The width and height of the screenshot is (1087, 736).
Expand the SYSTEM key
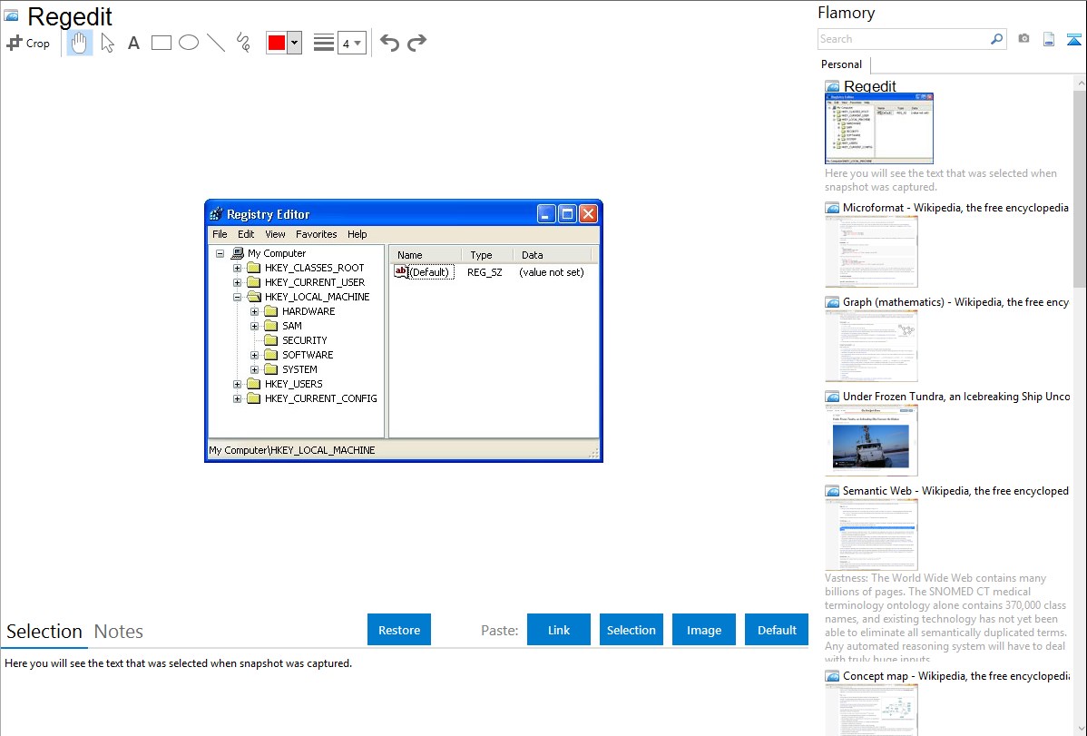[x=254, y=369]
